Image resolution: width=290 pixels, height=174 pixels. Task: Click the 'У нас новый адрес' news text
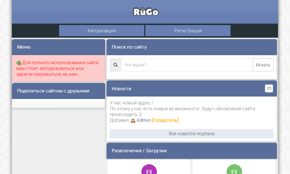131,103
